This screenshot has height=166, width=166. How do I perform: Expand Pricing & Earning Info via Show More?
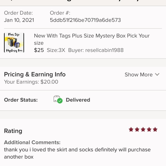point(142,74)
